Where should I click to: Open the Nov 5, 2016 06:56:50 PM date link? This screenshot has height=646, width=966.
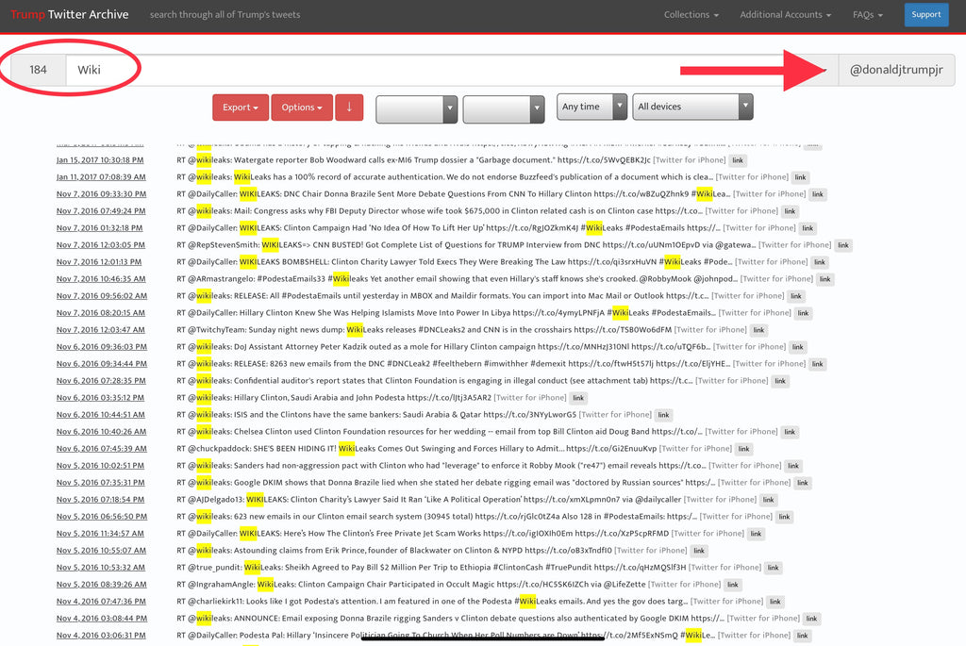(x=102, y=517)
